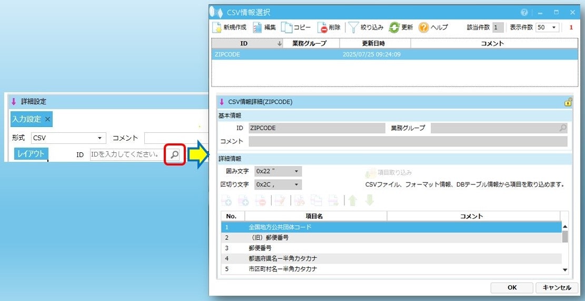Screen dimensions: 585x301
Task: Click the question mark icon in title bar
Action: point(524,12)
